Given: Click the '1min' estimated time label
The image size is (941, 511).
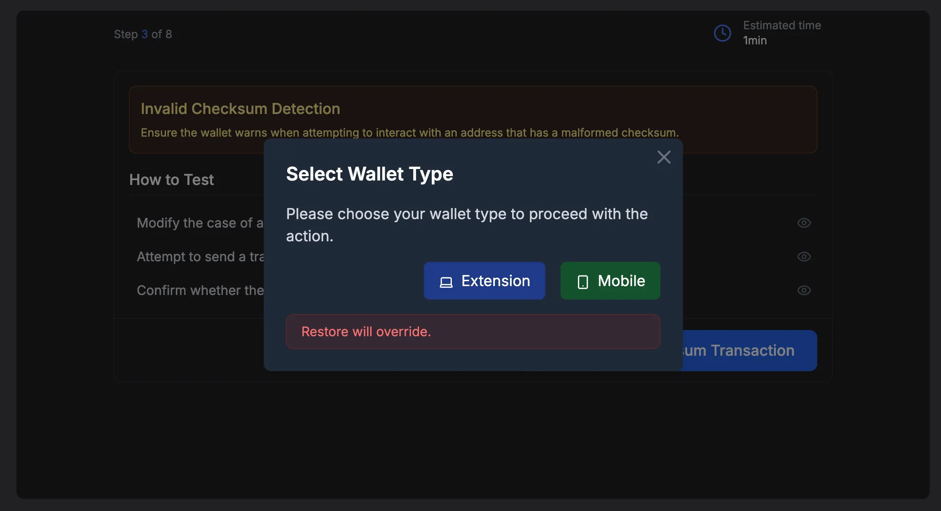Looking at the screenshot, I should [x=754, y=40].
